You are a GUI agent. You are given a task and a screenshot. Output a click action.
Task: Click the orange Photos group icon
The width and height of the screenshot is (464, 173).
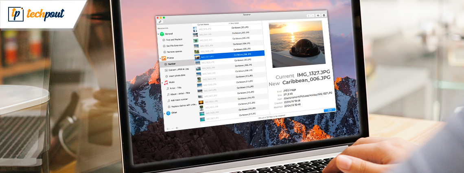(x=164, y=58)
